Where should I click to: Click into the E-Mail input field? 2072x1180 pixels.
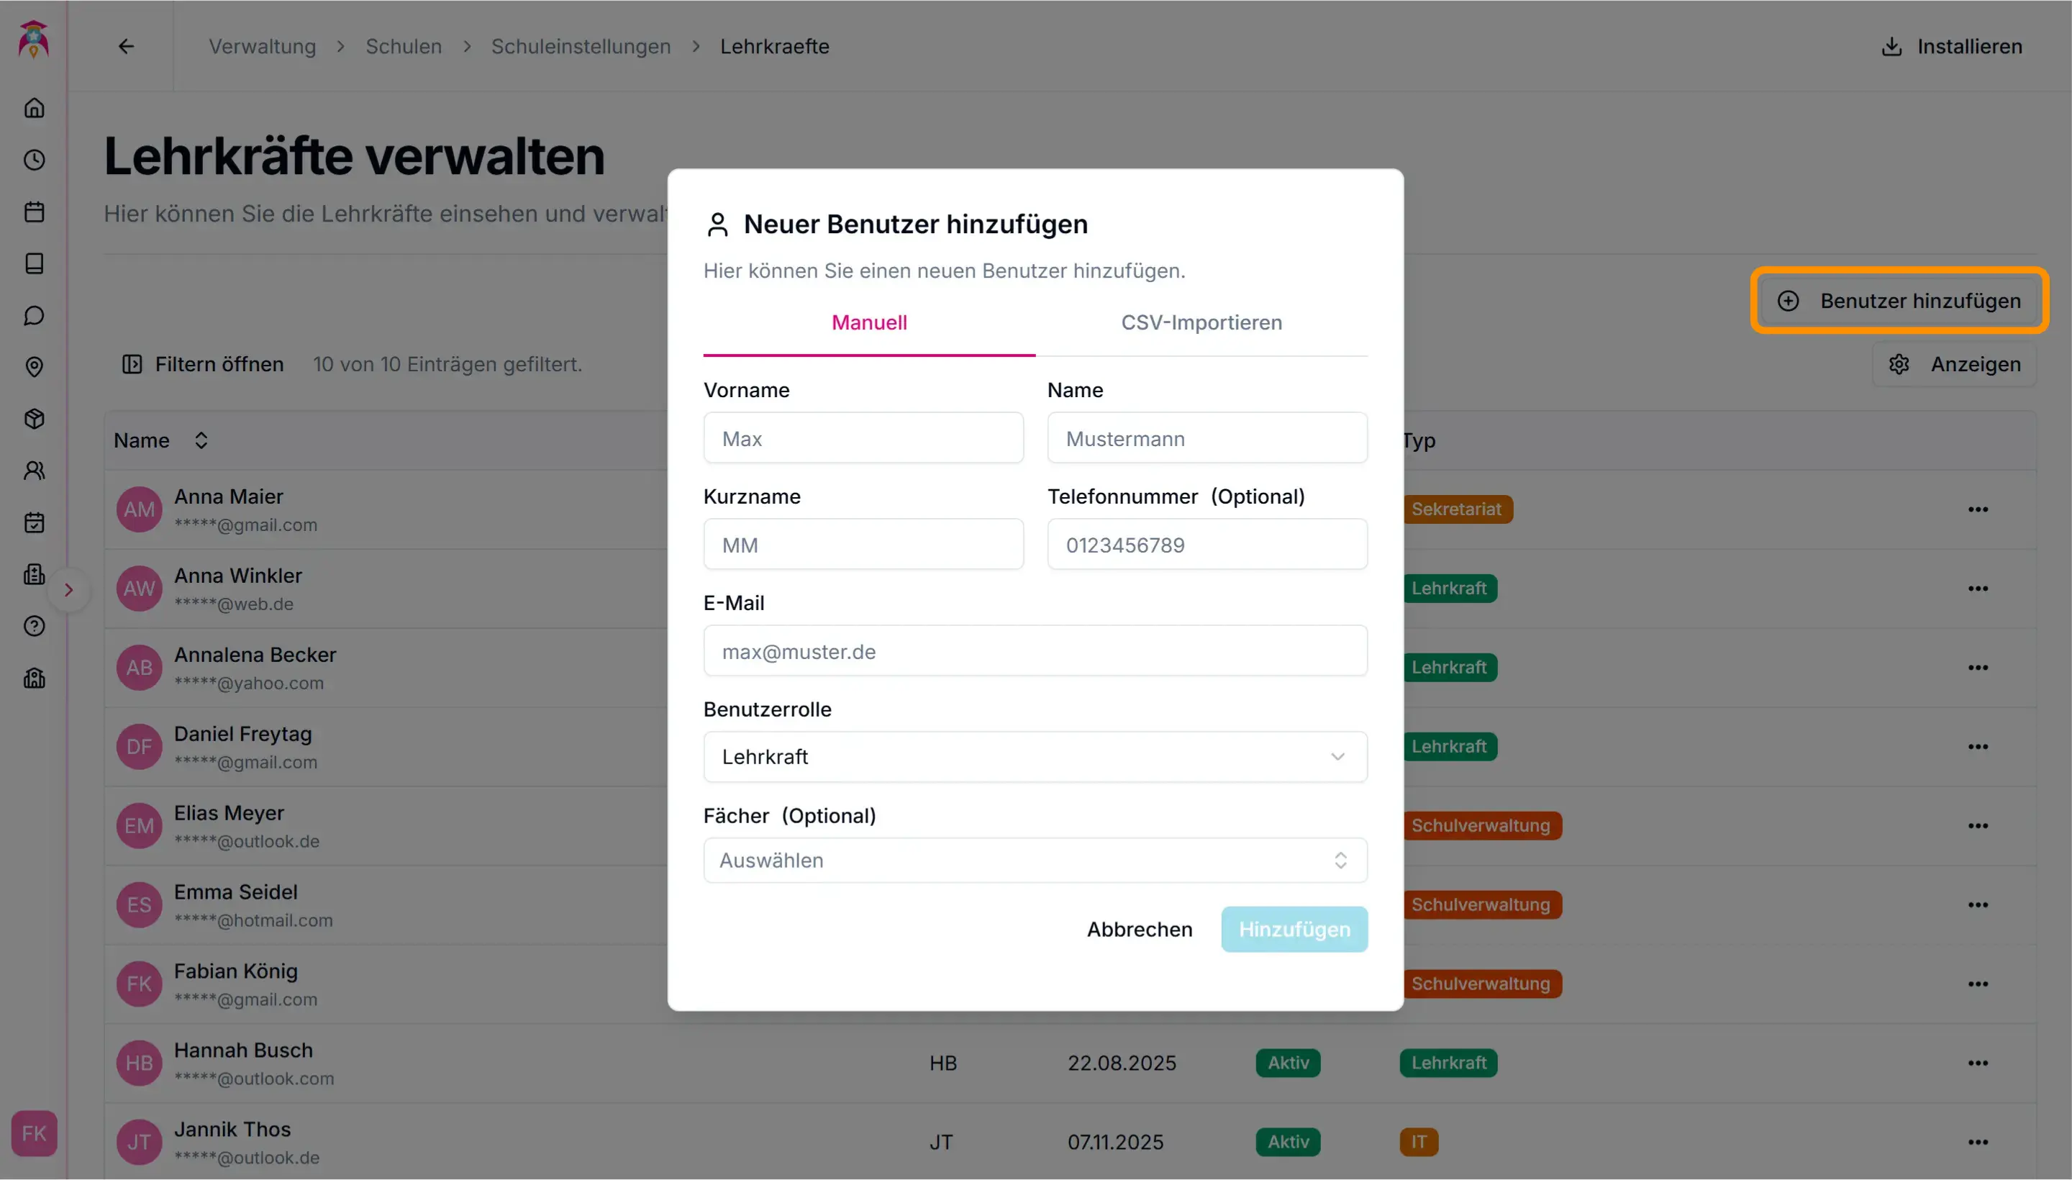(x=1035, y=652)
